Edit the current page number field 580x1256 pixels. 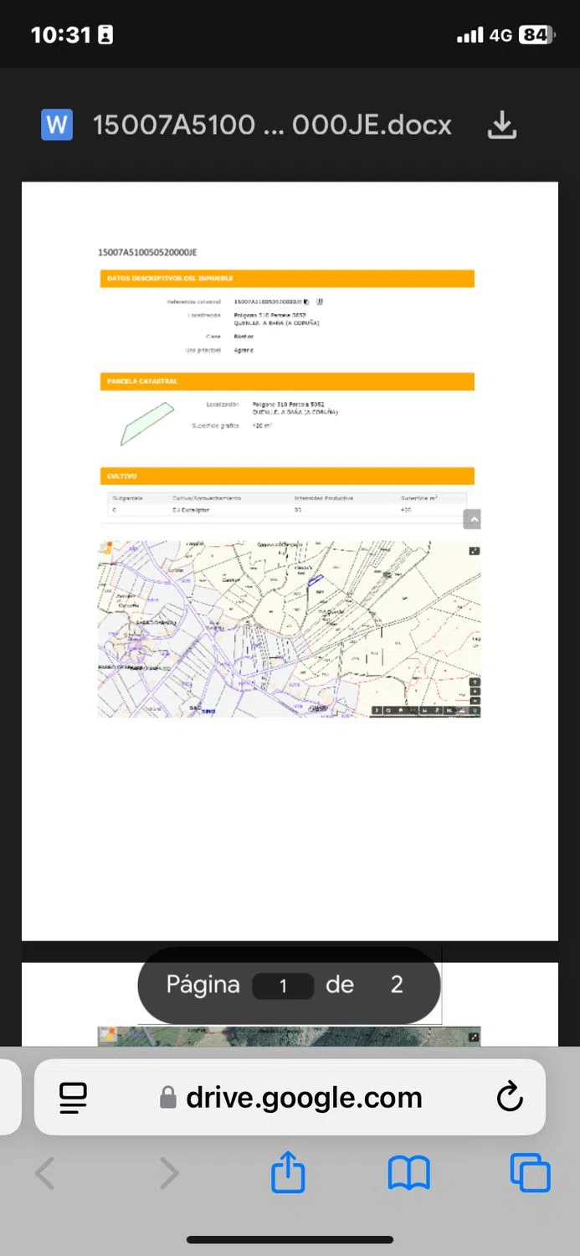(x=283, y=986)
